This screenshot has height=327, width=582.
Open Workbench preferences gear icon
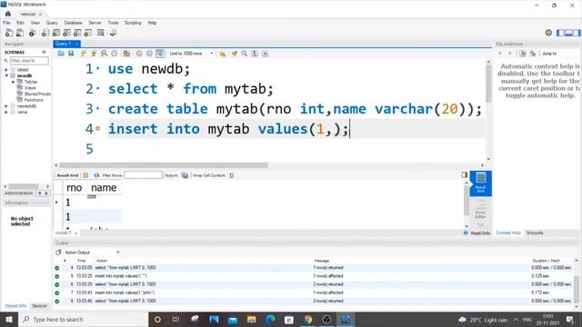tap(548, 33)
